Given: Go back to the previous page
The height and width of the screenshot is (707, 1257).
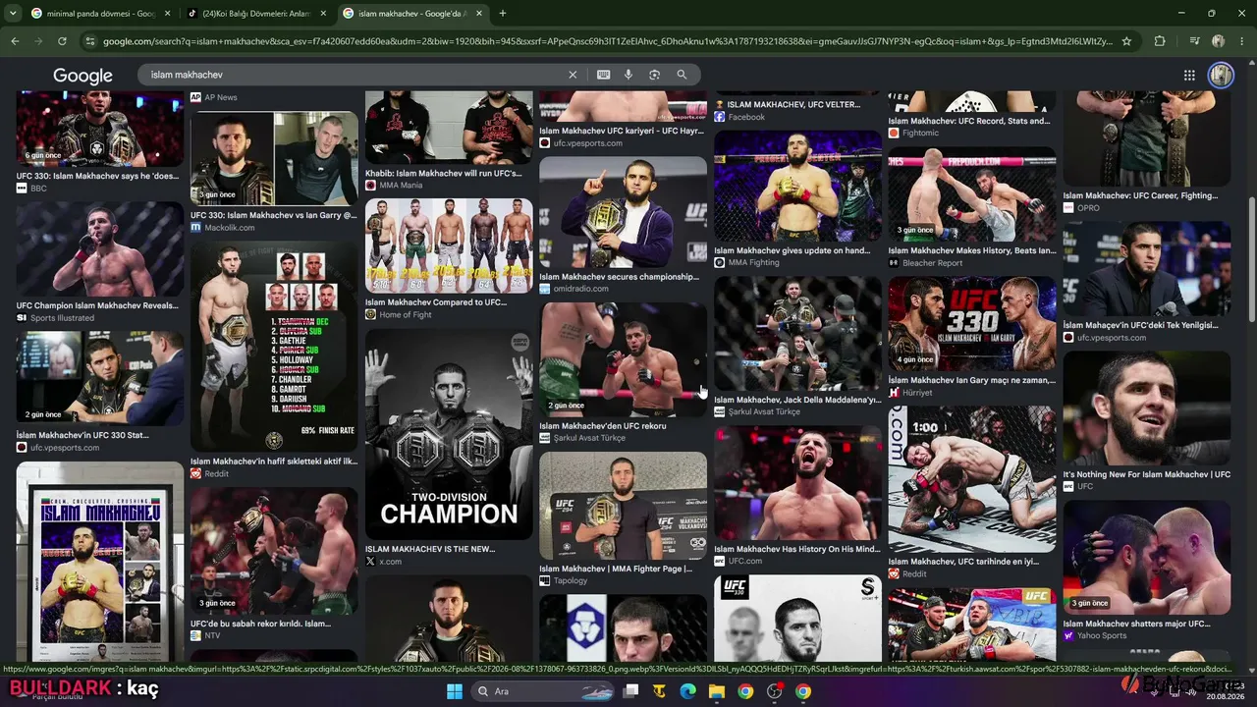Looking at the screenshot, I should pyautogui.click(x=15, y=41).
